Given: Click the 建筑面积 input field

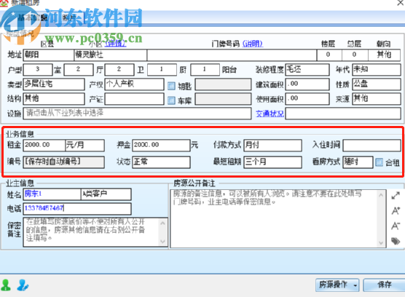Looking at the screenshot, I should [x=307, y=84].
